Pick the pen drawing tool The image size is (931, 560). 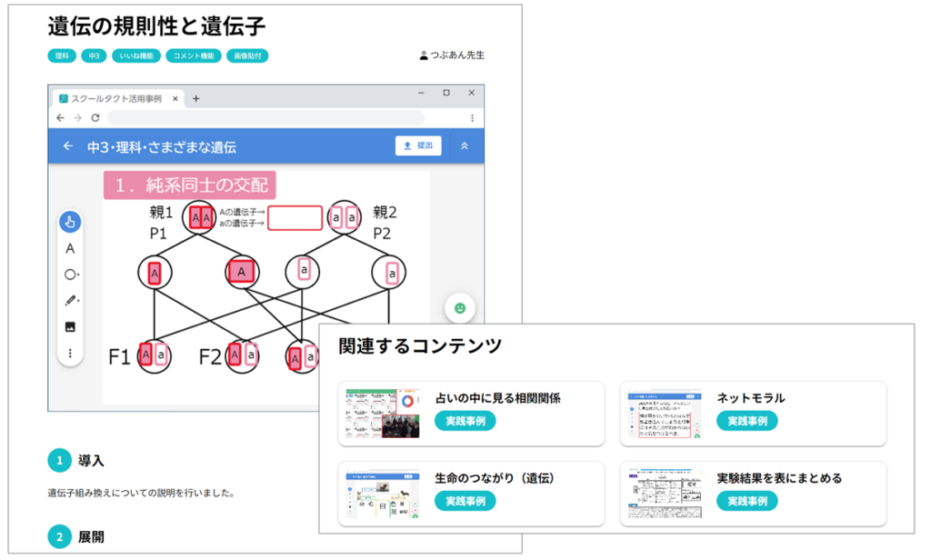point(71,301)
